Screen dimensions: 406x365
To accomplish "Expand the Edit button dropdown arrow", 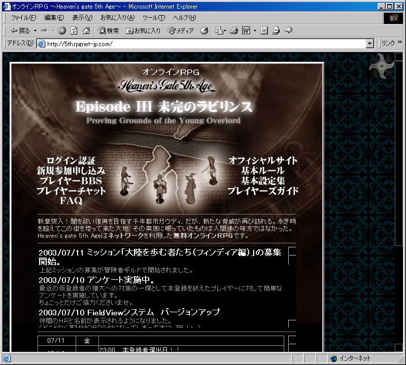I will [255, 30].
